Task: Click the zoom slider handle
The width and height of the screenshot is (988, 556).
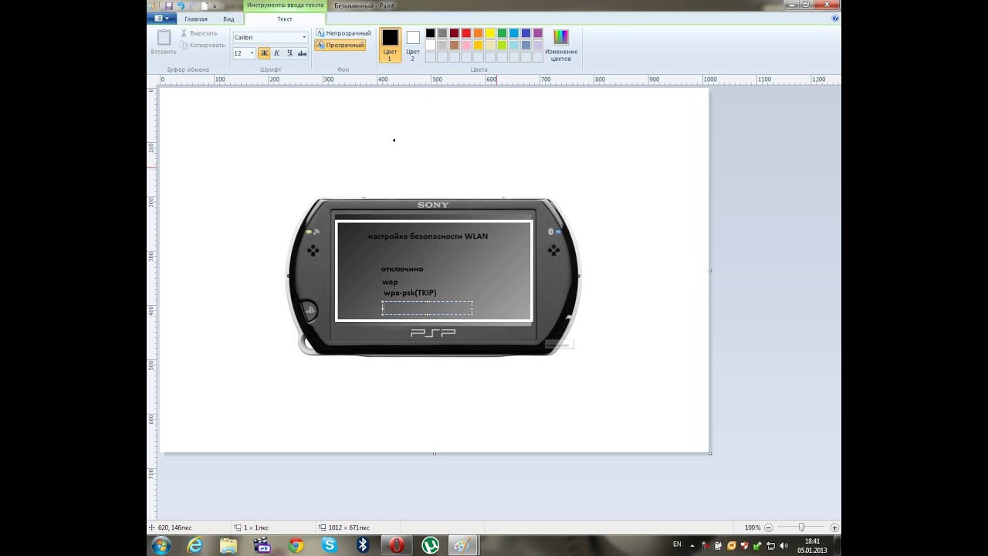Action: [x=801, y=527]
